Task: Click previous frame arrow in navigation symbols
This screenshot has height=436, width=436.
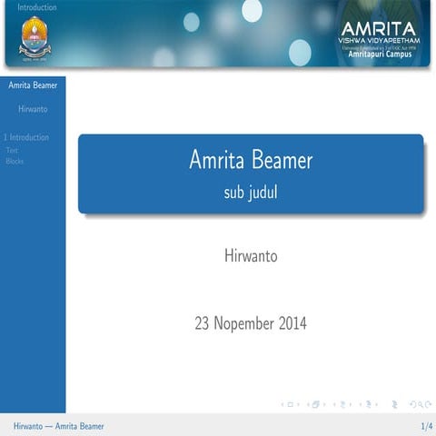Action: pyautogui.click(x=308, y=404)
